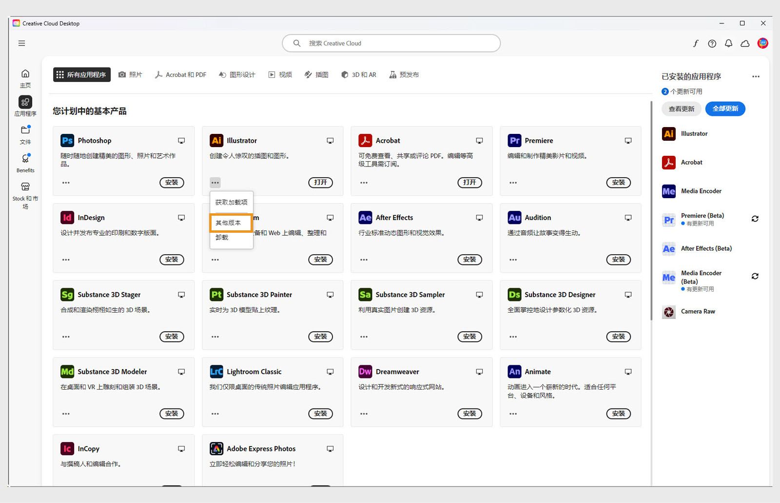Click the After Effects Ae card icon
The height and width of the screenshot is (503, 780).
tap(365, 218)
